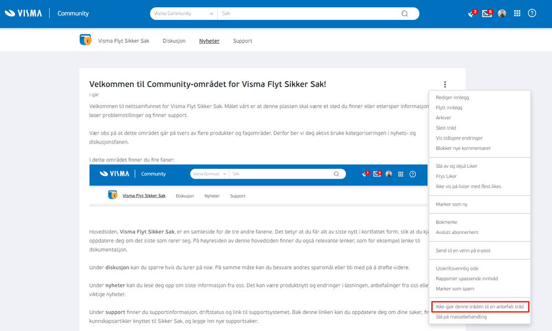The height and width of the screenshot is (331, 552).
Task: Open the help question mark icon
Action: pyautogui.click(x=532, y=13)
